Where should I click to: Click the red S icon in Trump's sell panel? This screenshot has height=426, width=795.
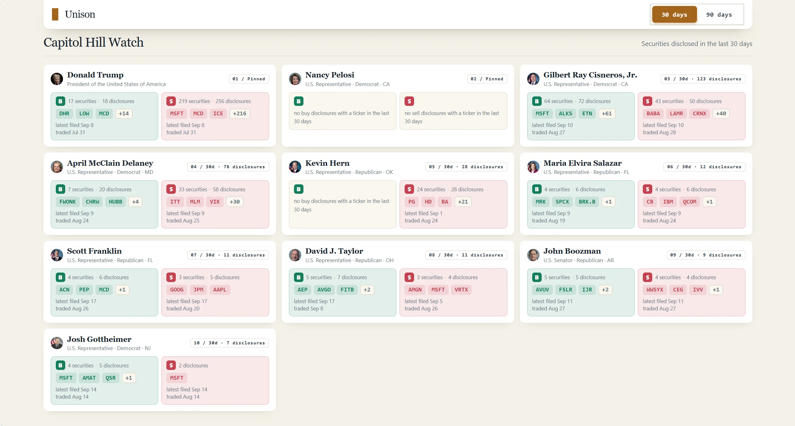pyautogui.click(x=171, y=101)
